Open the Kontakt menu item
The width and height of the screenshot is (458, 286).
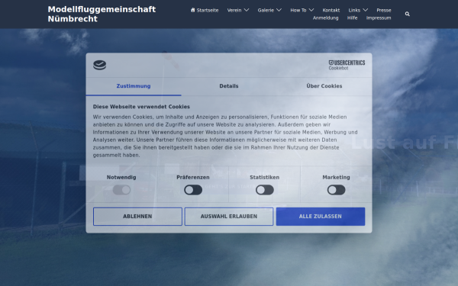(x=331, y=10)
